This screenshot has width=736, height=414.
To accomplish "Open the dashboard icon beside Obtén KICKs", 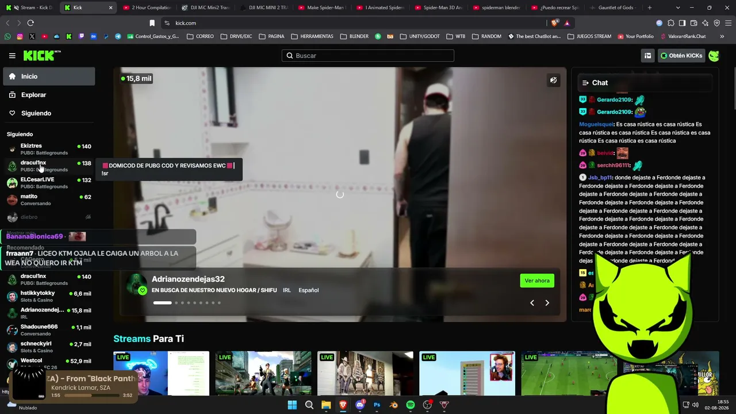I will [647, 56].
